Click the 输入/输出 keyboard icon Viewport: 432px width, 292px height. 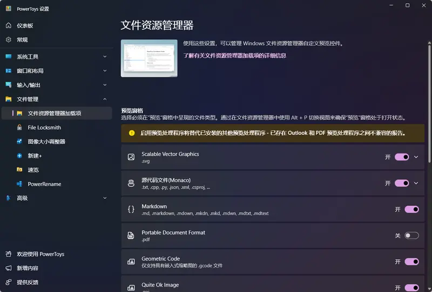click(x=9, y=85)
